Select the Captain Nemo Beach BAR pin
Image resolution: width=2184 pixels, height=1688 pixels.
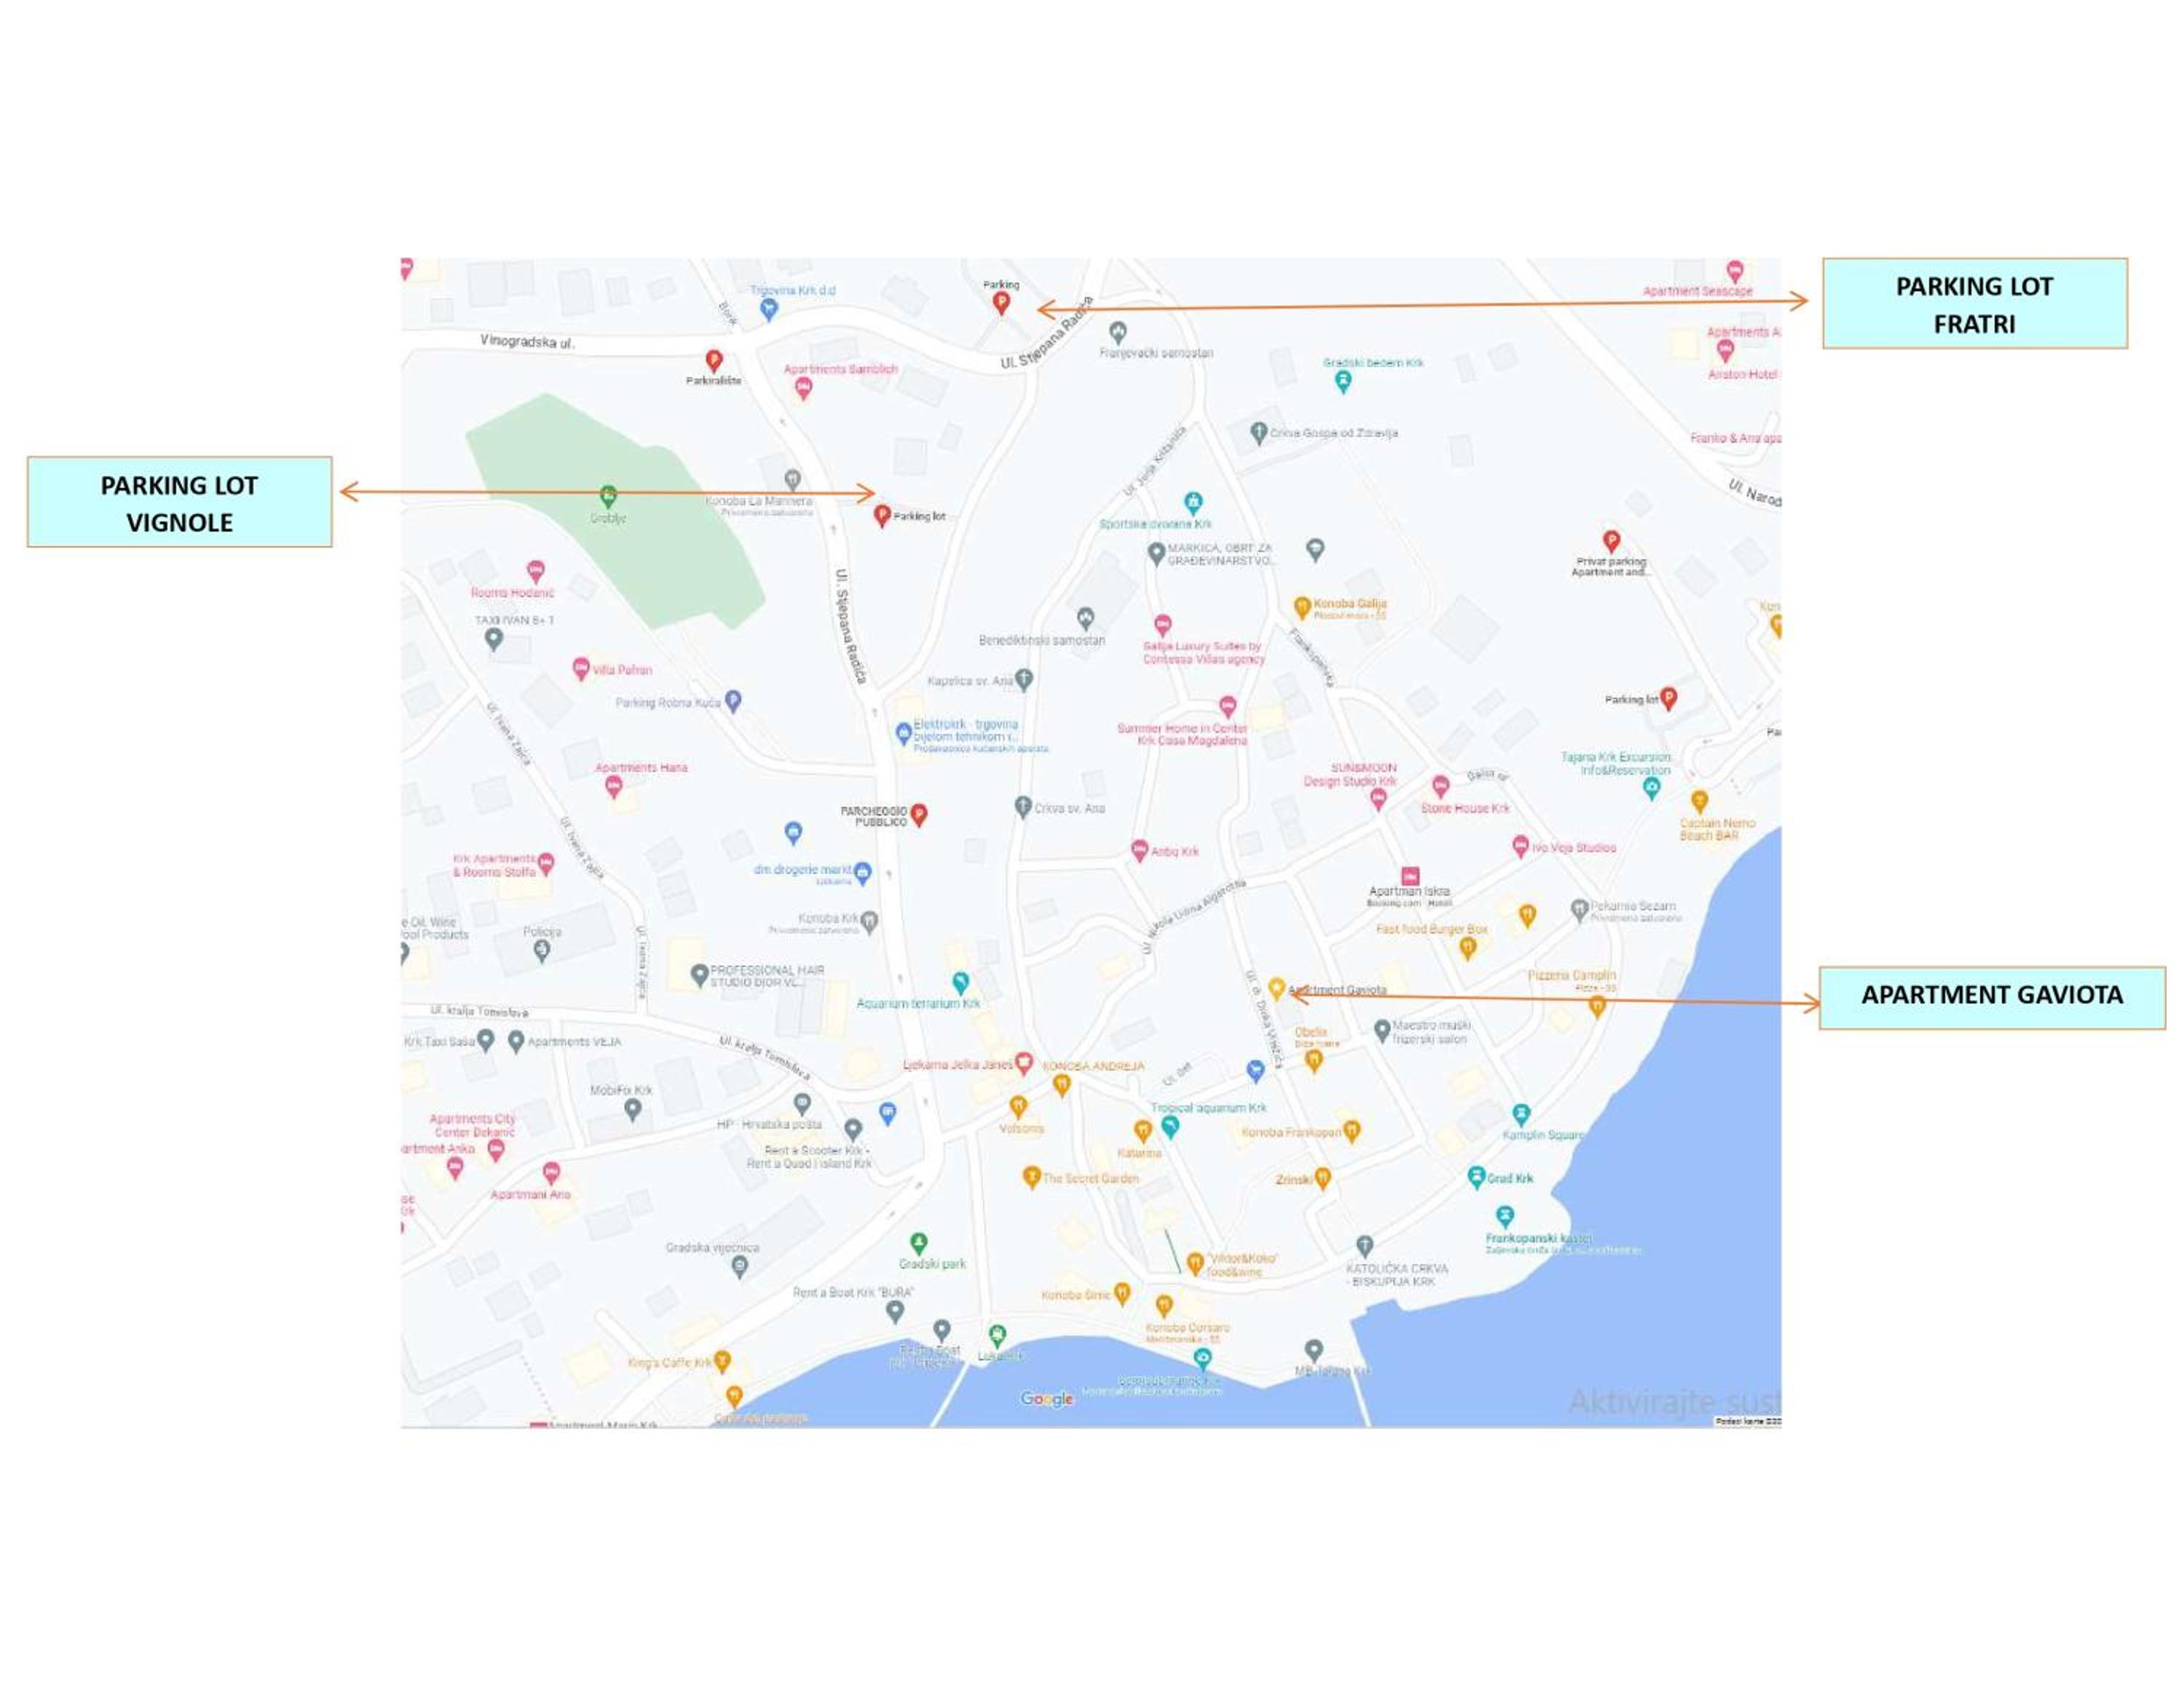click(1699, 801)
